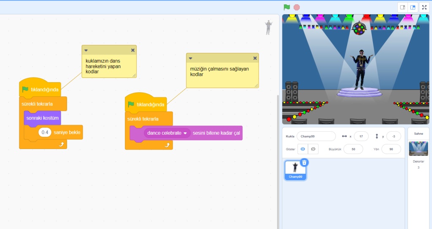The image size is (432, 229).
Task: Select the stage backdrop thumbnail
Action: 418,149
